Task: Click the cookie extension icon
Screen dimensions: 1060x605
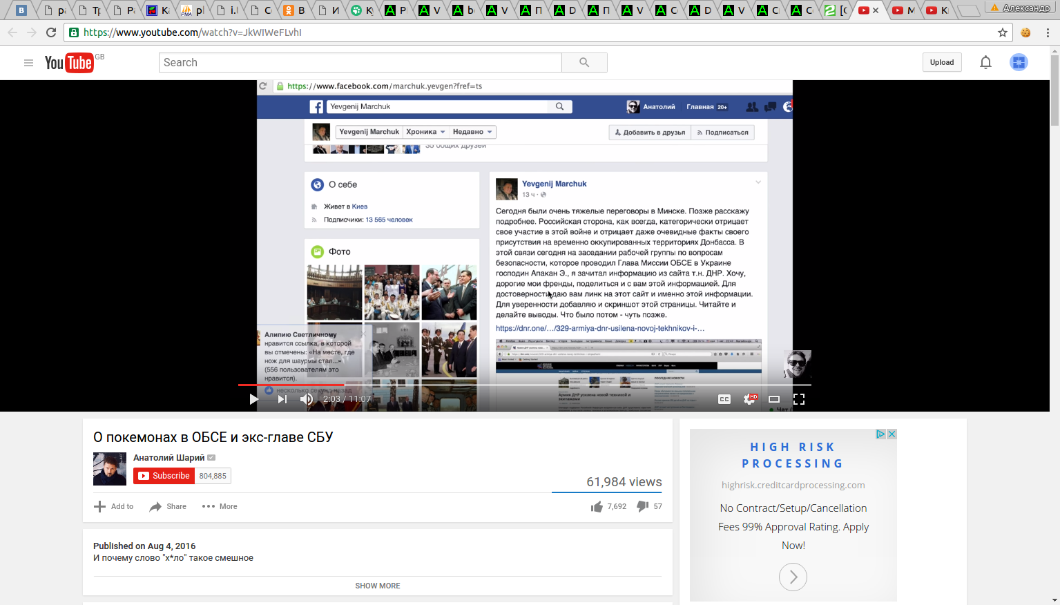Action: (1025, 32)
